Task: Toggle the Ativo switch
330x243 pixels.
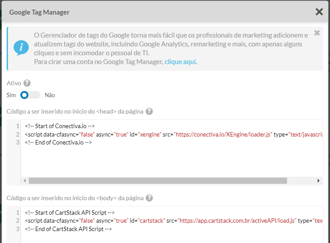Action: click(30, 95)
